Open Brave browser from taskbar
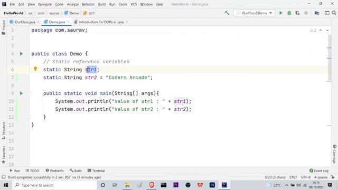This screenshot has width=338, height=190. point(152,185)
